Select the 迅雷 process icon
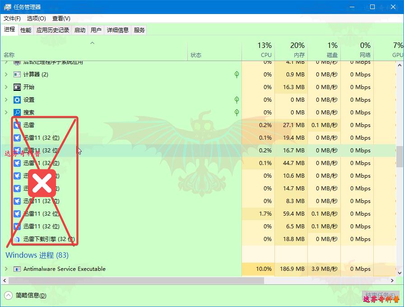The height and width of the screenshot is (307, 404). tap(17, 125)
